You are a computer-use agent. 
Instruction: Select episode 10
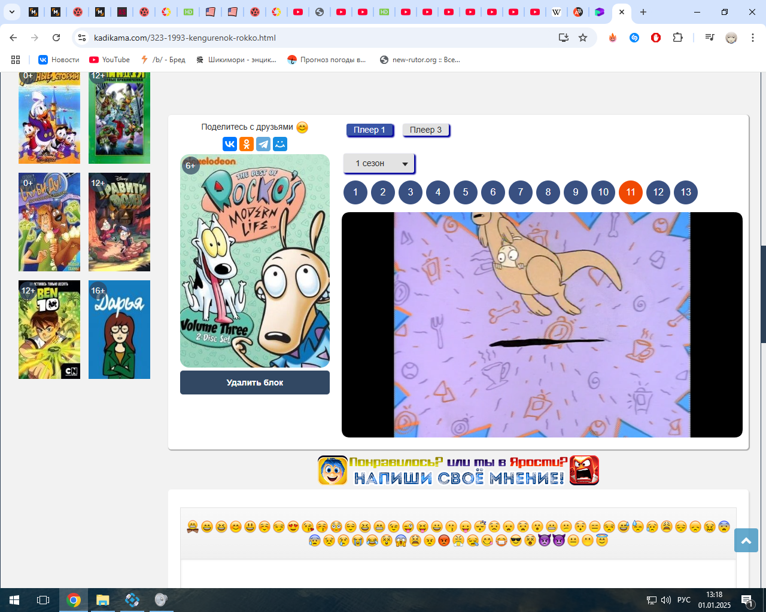pos(603,192)
